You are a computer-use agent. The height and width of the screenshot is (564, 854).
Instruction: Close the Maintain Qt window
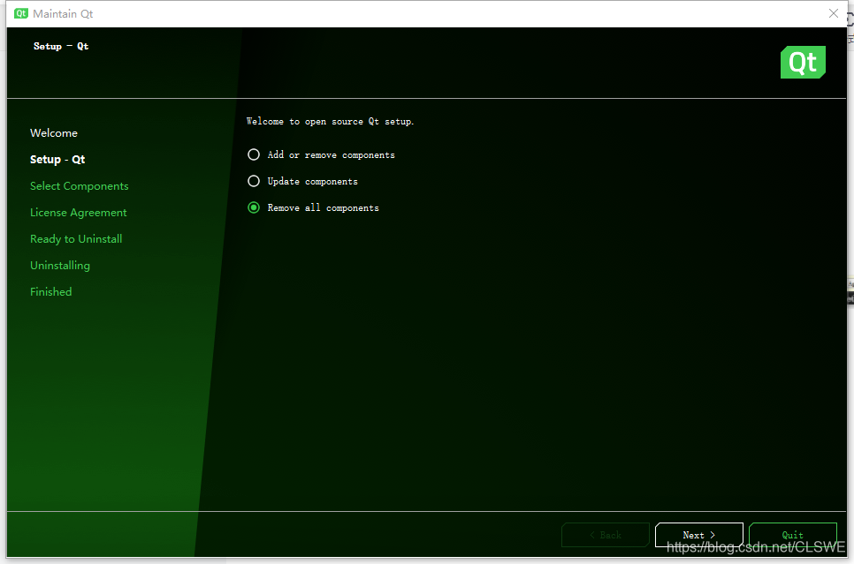point(834,13)
